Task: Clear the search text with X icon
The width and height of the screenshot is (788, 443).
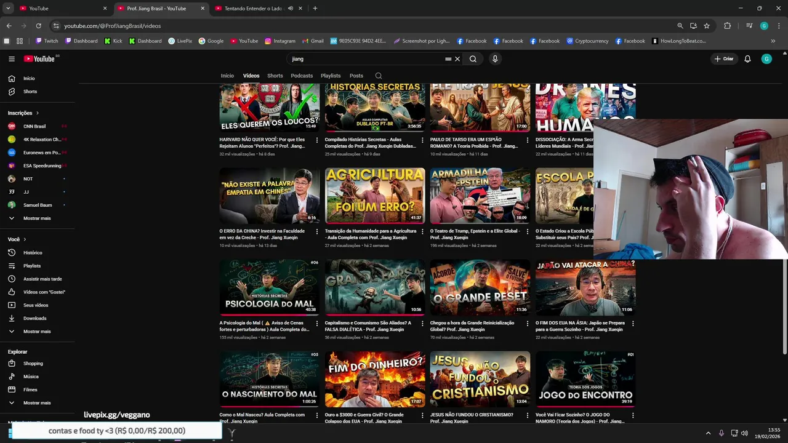Action: pos(457,59)
